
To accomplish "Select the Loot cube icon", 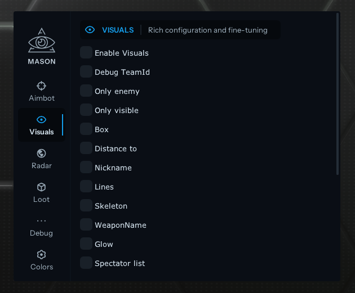I will click(41, 187).
